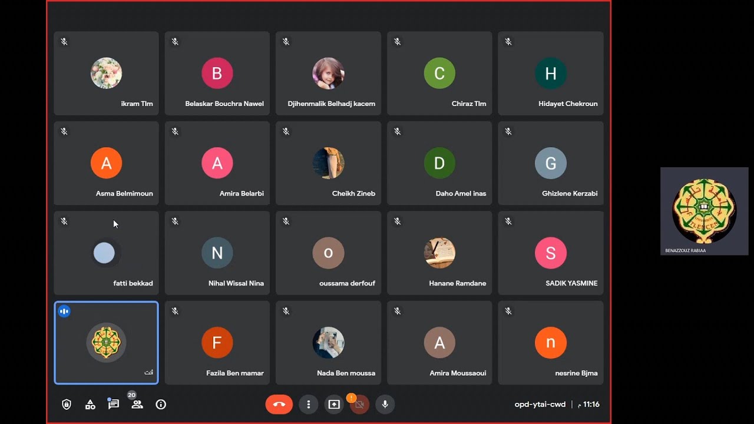
Task: Click the name label Hanane Ramdane
Action: 458,283
